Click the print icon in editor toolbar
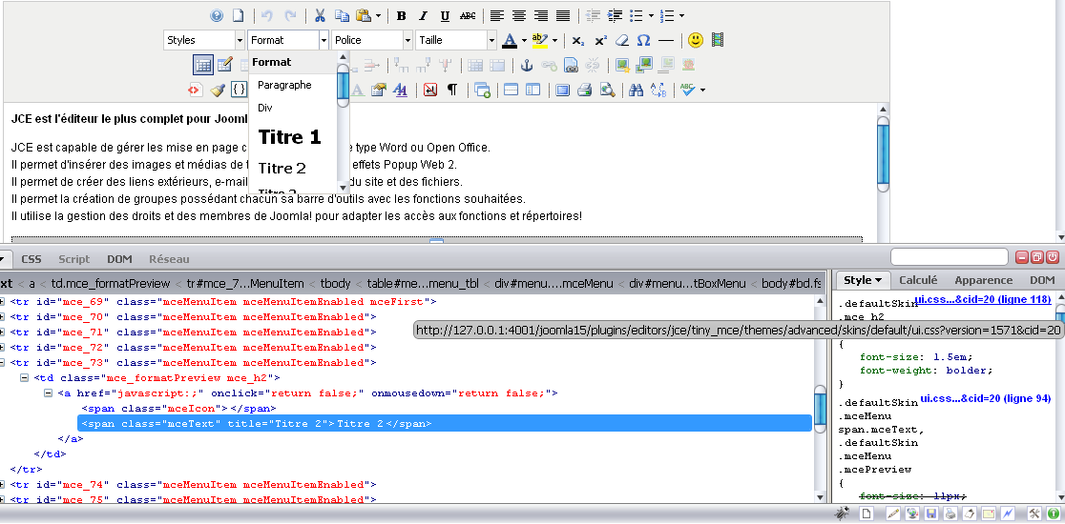 coord(584,91)
